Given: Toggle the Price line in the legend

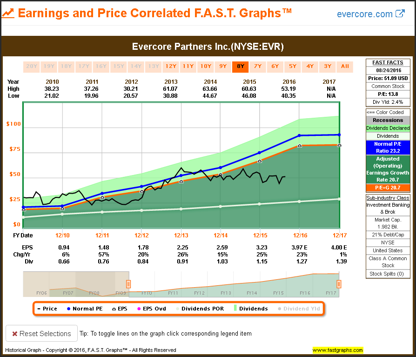Looking at the screenshot, I should pos(47,309).
